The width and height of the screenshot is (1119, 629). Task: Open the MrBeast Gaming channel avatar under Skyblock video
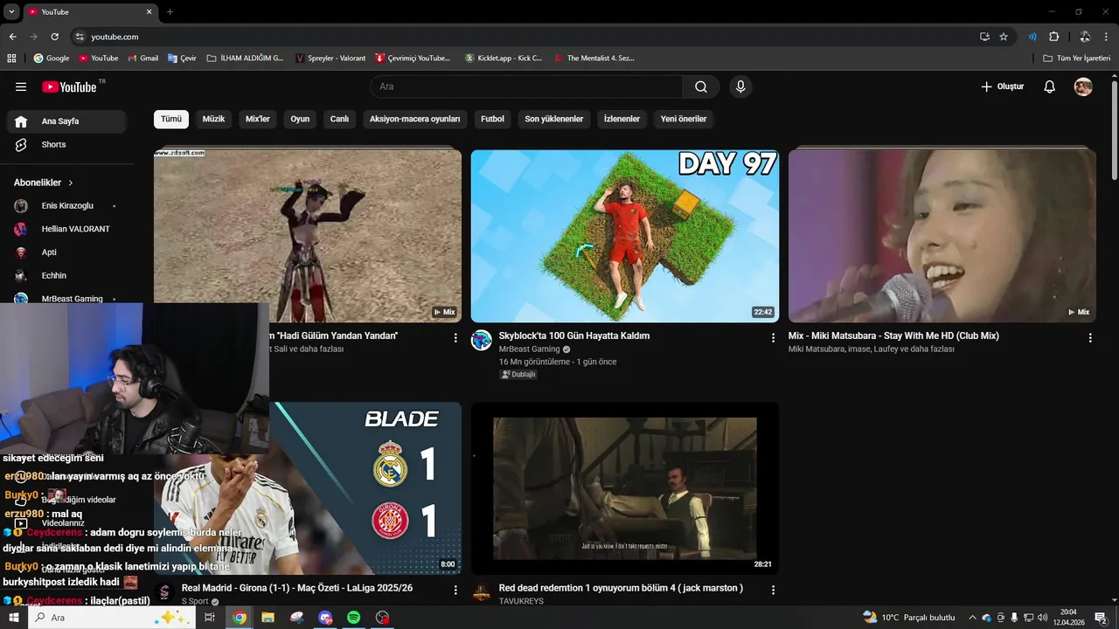tap(482, 341)
